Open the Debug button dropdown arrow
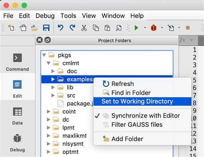The height and width of the screenshot is (157, 204). 162,28
